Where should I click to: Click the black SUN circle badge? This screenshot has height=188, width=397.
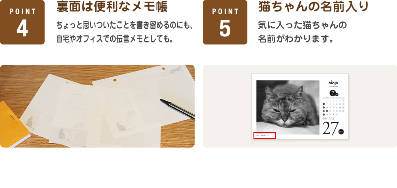coord(341,132)
